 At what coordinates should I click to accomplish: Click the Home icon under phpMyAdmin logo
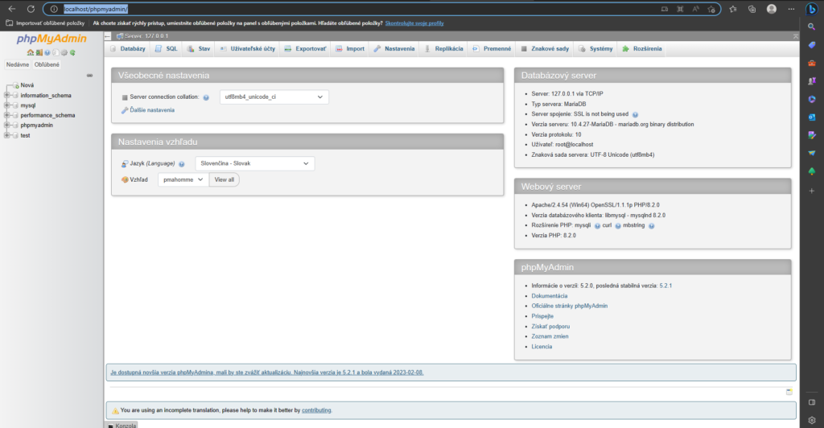[x=30, y=53]
